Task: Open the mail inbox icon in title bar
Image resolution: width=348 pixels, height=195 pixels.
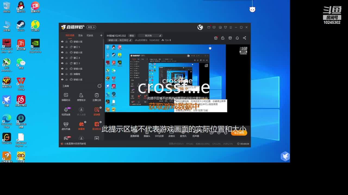Action: coord(209,27)
